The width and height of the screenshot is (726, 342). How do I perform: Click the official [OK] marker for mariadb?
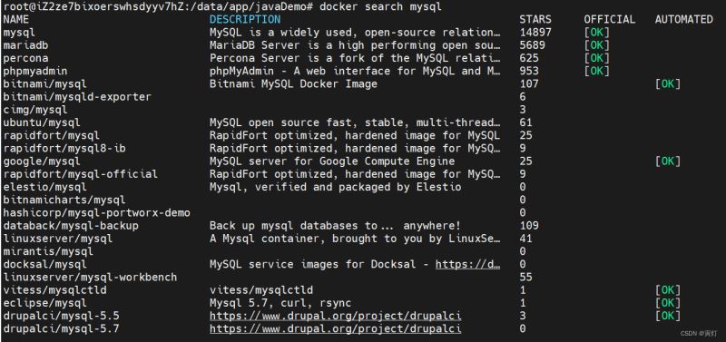(x=597, y=45)
